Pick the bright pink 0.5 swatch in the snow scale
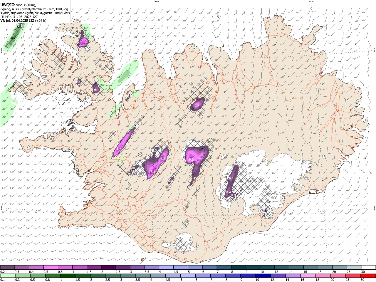 51,268
